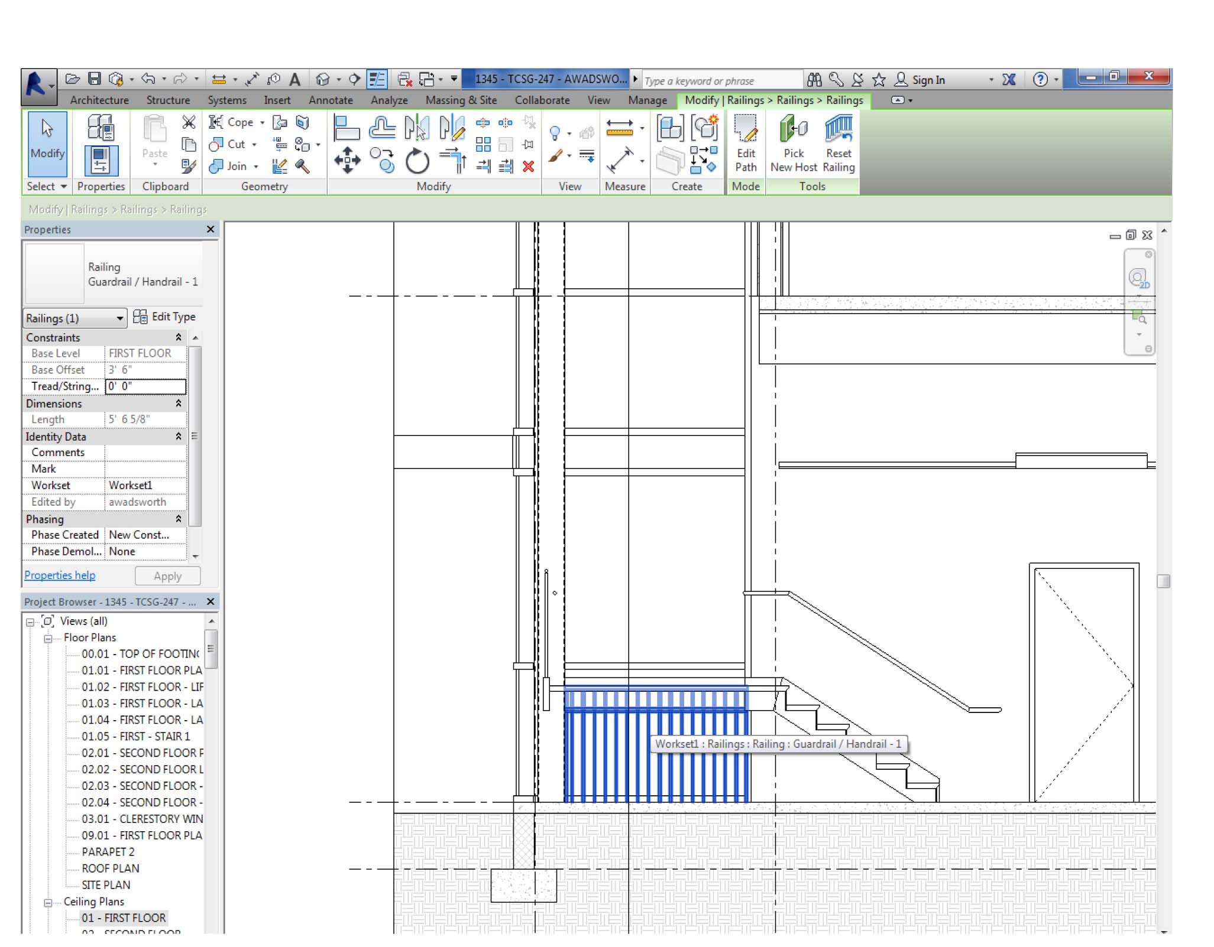Switch to the Annotate tab
The height and width of the screenshot is (947, 1214).
coord(330,100)
